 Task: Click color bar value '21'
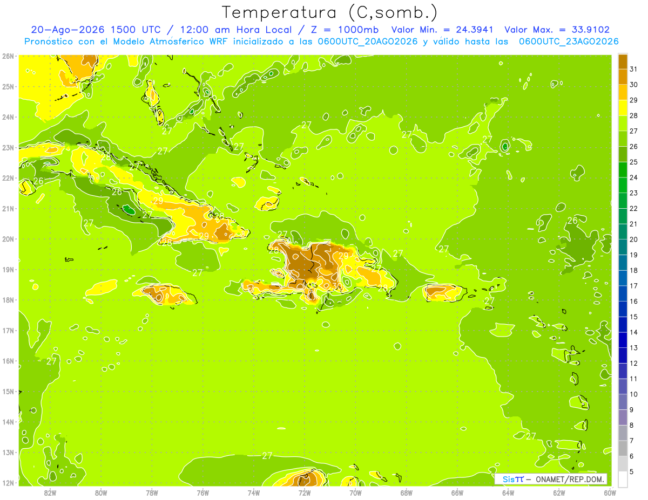pyautogui.click(x=633, y=224)
